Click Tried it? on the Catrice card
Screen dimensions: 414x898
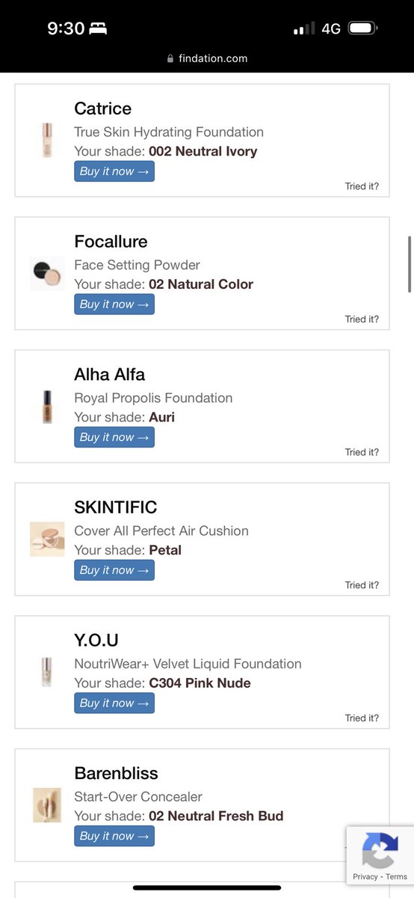(362, 186)
